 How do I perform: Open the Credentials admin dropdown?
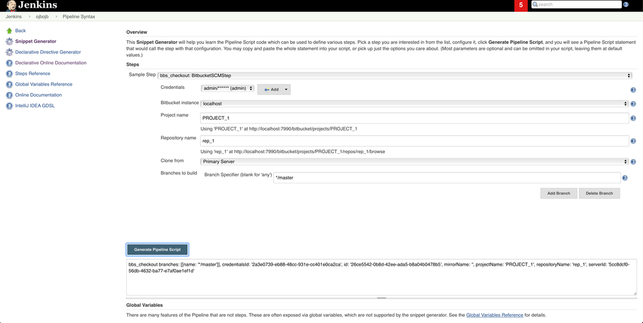coord(228,88)
